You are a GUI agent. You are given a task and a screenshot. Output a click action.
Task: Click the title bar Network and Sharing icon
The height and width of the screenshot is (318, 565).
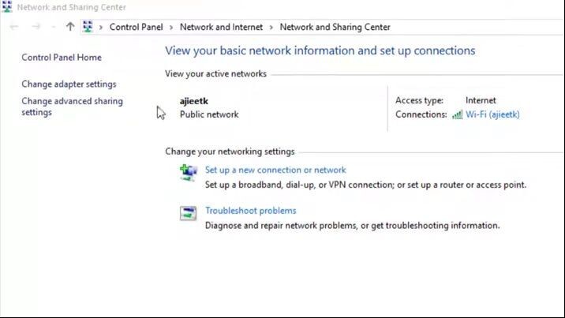pos(7,7)
